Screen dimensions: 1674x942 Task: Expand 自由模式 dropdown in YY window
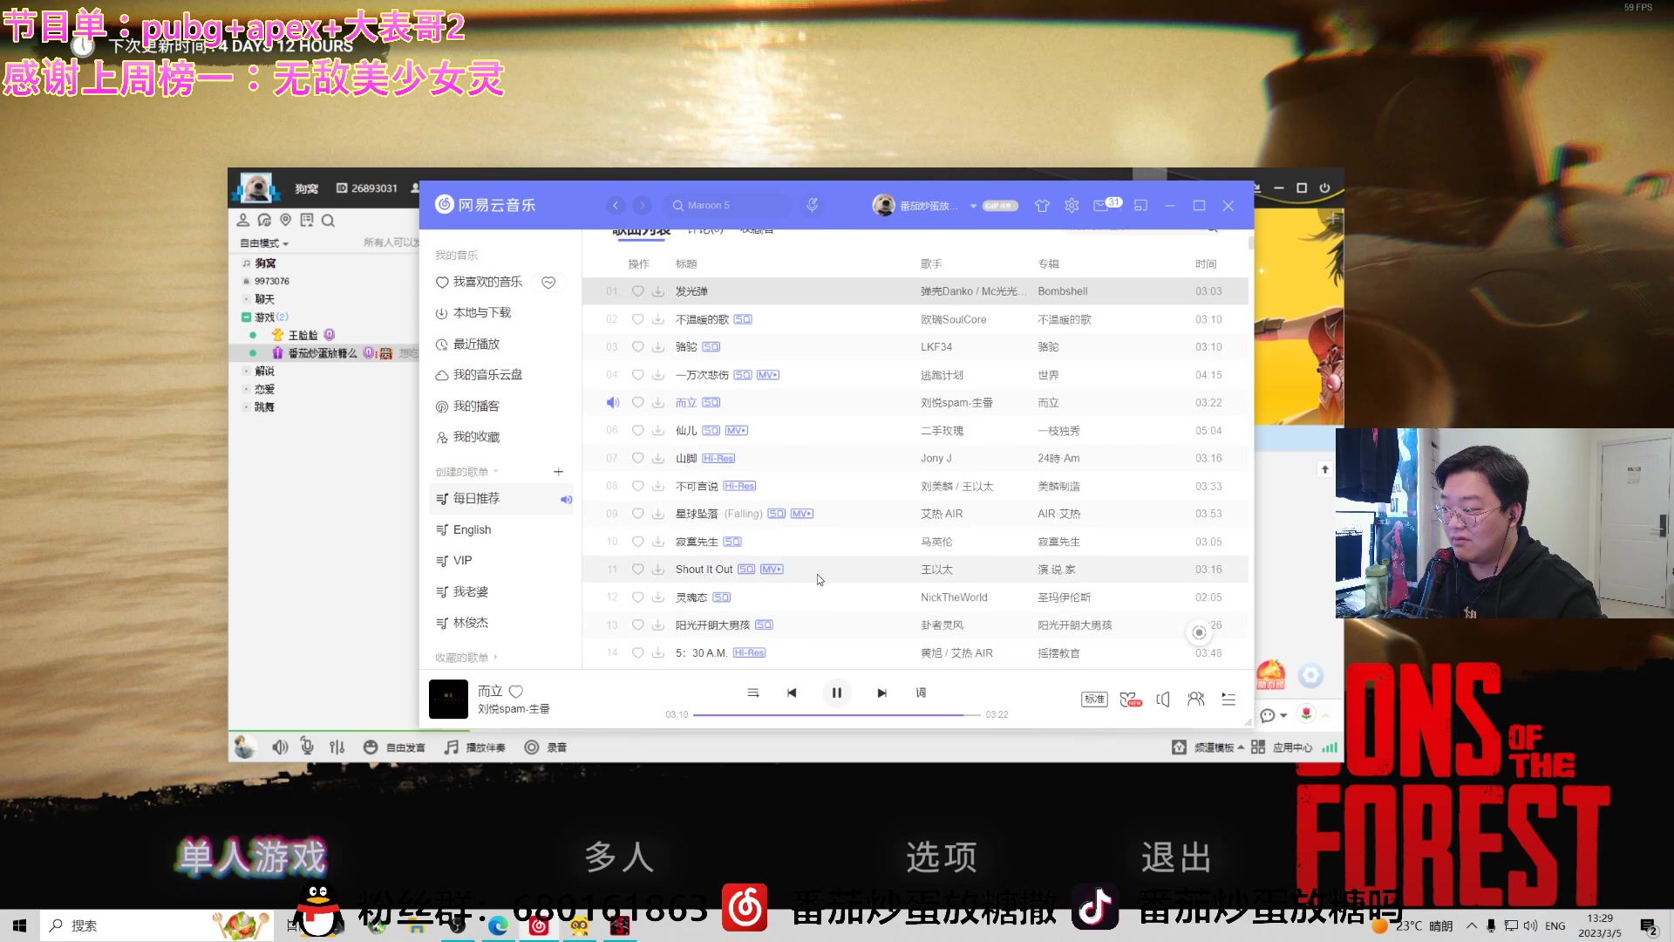264,243
